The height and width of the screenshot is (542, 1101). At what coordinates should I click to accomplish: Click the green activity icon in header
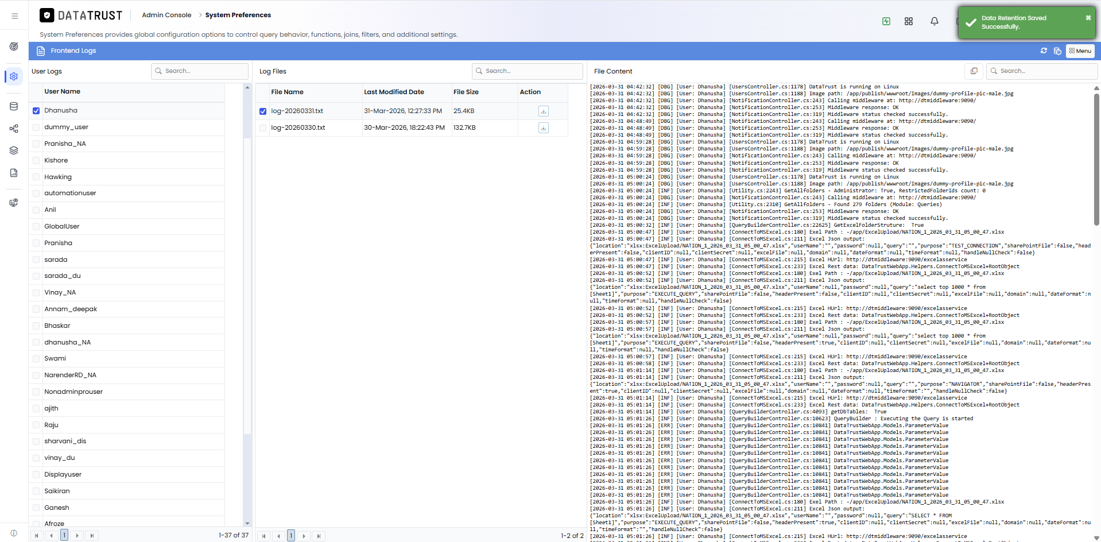(886, 21)
